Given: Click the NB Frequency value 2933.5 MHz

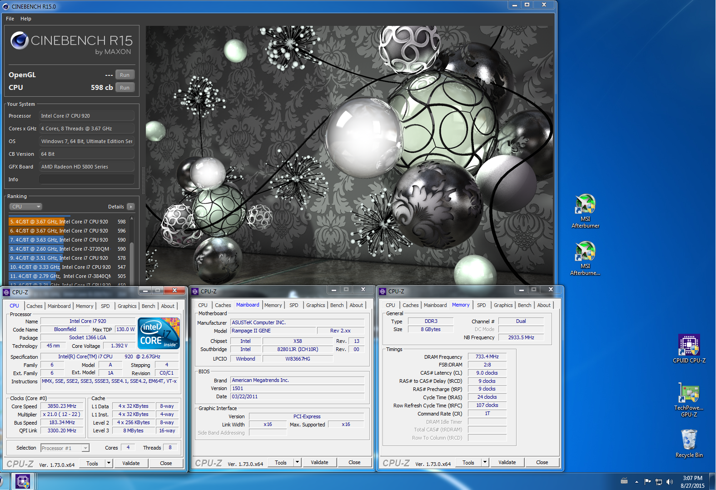Looking at the screenshot, I should (521, 337).
